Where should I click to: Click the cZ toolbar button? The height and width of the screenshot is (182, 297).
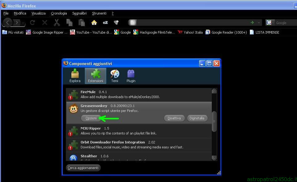[x=105, y=23]
